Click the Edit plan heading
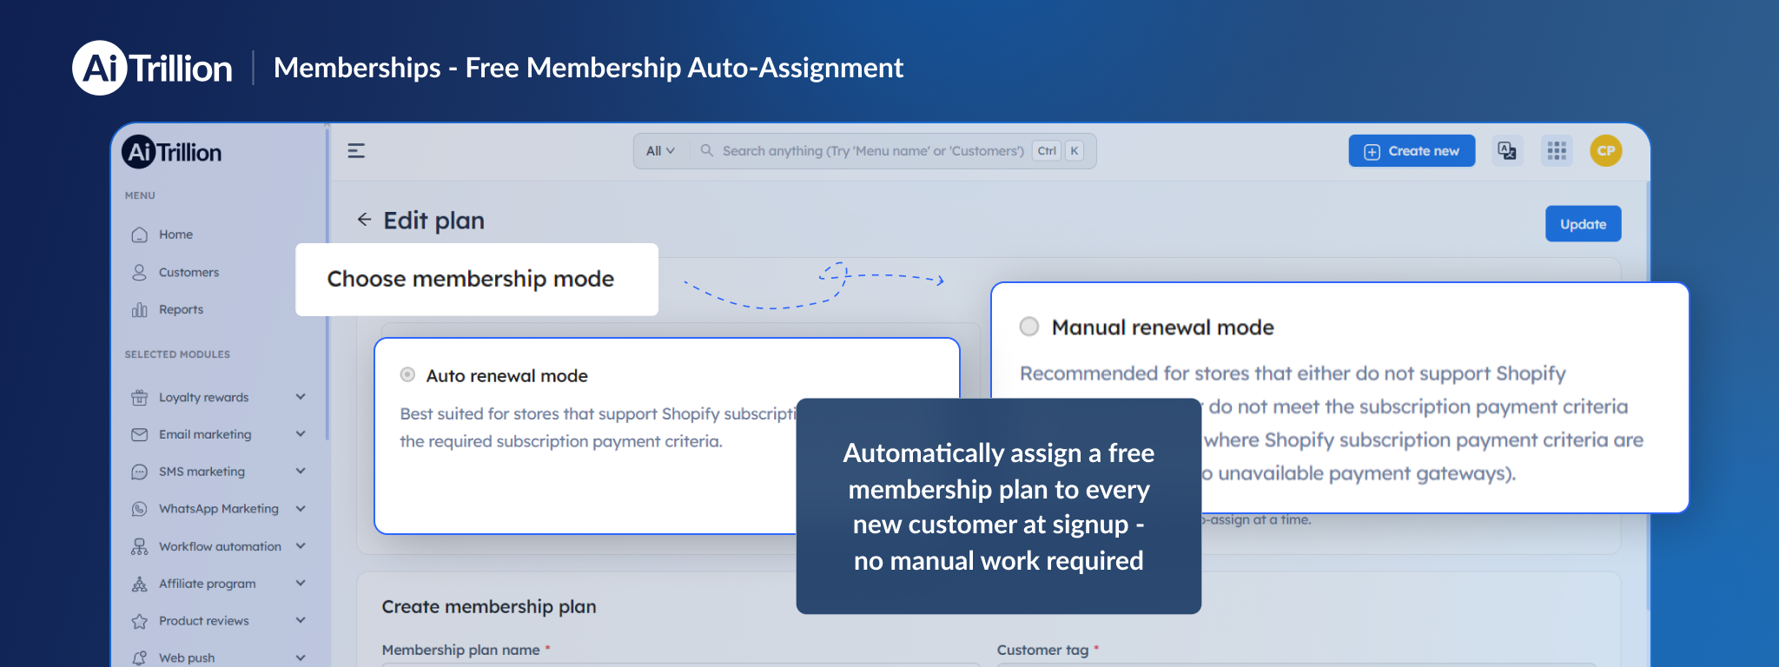 433,221
